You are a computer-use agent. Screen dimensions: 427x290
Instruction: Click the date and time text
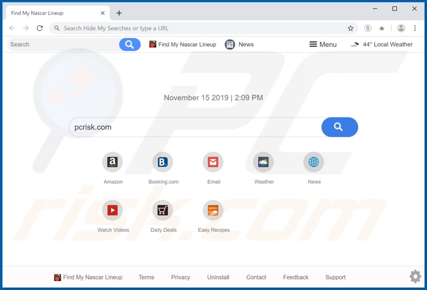tap(213, 98)
